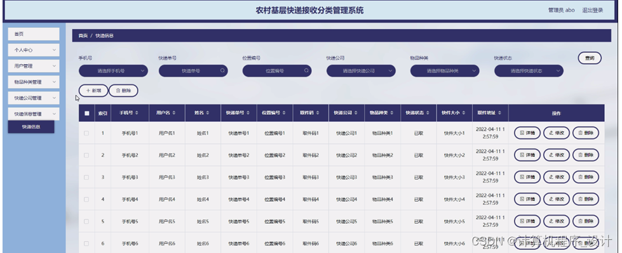622x253 pixels.
Task: Click 删除 for row 5
Action: (586, 221)
